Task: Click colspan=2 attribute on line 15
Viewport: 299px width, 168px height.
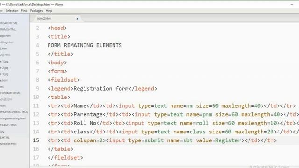Action: (88, 140)
